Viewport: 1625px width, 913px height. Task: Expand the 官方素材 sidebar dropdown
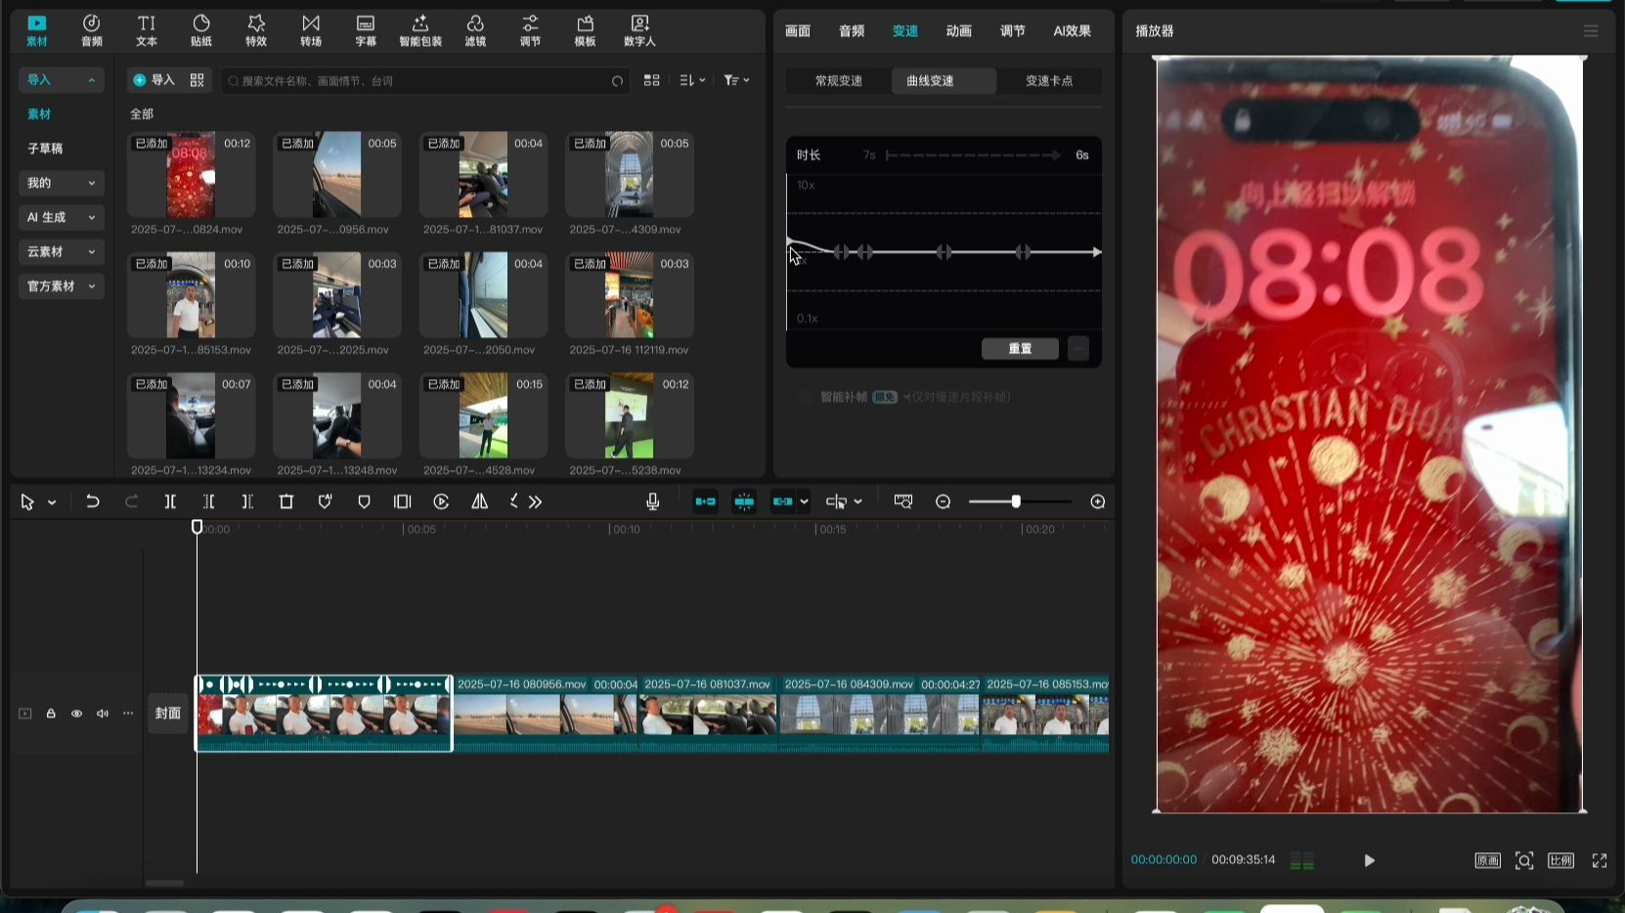tap(61, 286)
